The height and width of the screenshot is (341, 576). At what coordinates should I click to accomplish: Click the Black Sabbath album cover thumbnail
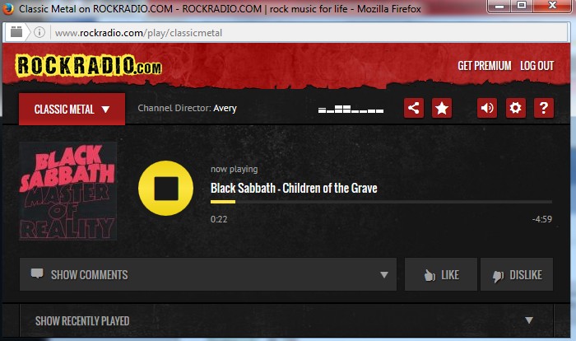click(68, 191)
